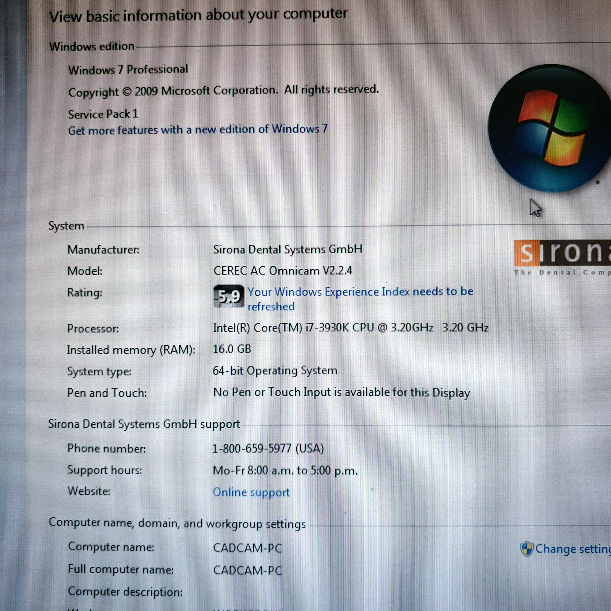Click the 'Phone number:' label
The image size is (611, 611).
107,448
